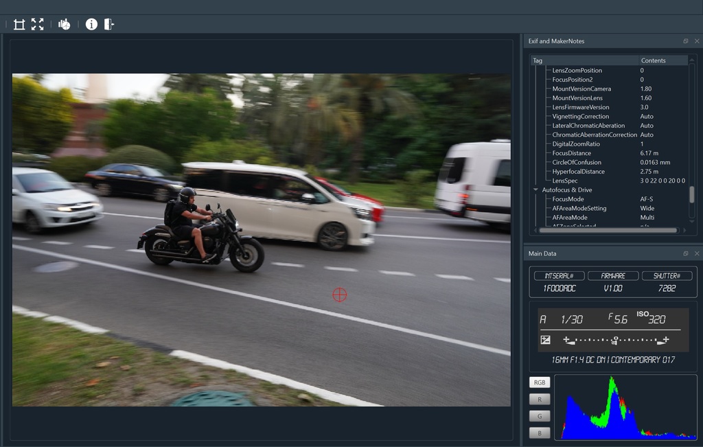Select the FocusDistance tag row
Viewport: 703px width, 447px height.
[571, 153]
